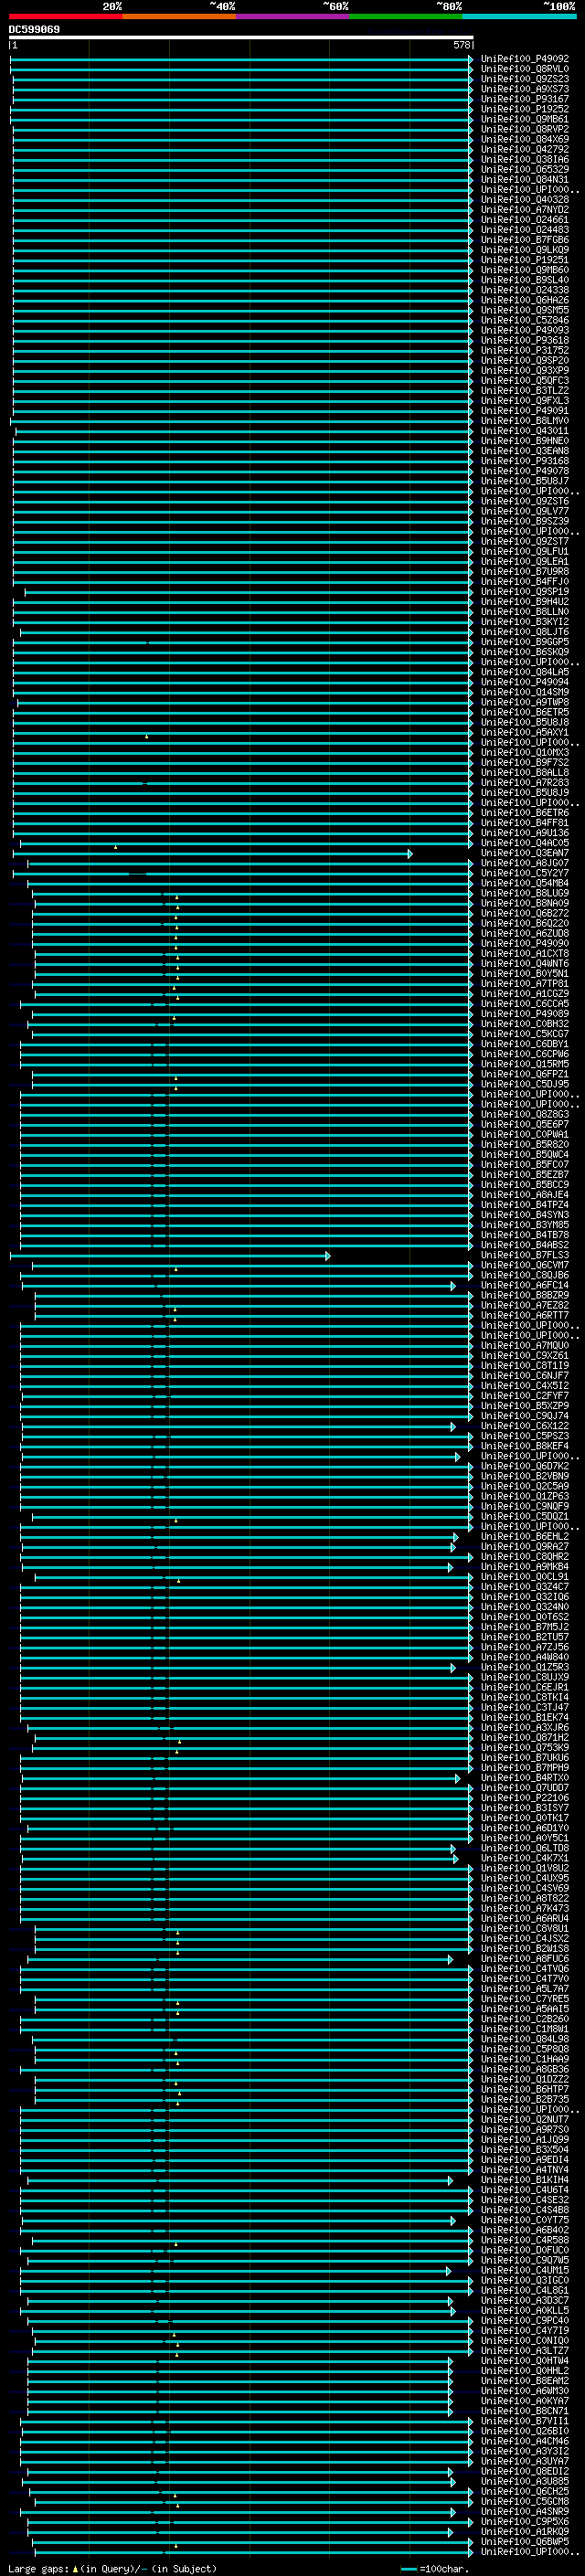Click the orange ~40% identity color bar
Viewport: 585px width, 2576px height.
179,16
